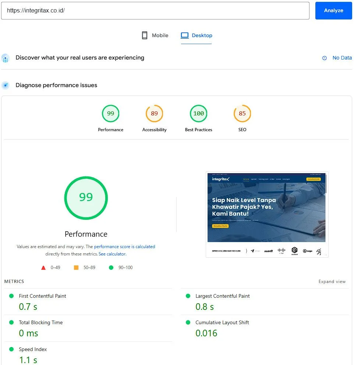Viewport: 354px width, 365px height.
Task: Jump to SEO score gauge 85
Action: pos(242,114)
